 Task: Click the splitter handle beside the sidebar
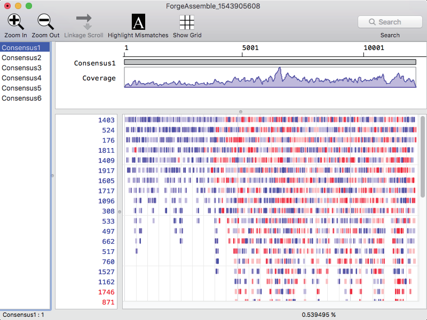[x=52, y=176]
